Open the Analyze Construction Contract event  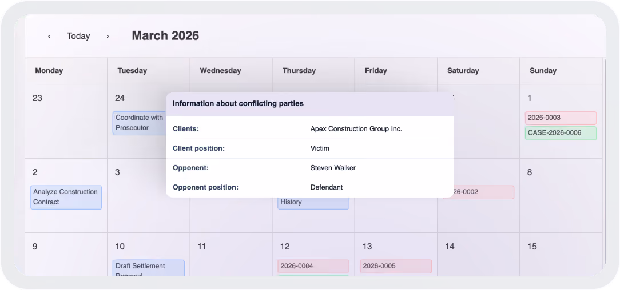pyautogui.click(x=66, y=197)
